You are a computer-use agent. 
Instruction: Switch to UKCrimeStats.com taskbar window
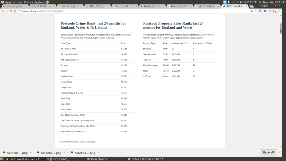click(x=25, y=159)
